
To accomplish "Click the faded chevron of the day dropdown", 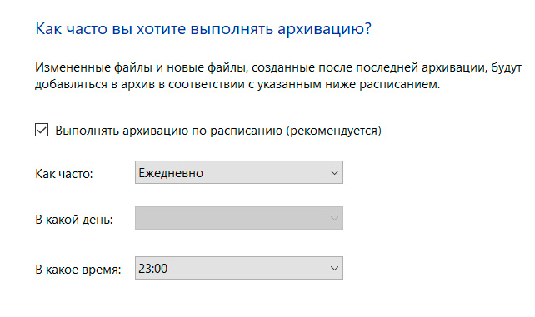I will tap(334, 218).
